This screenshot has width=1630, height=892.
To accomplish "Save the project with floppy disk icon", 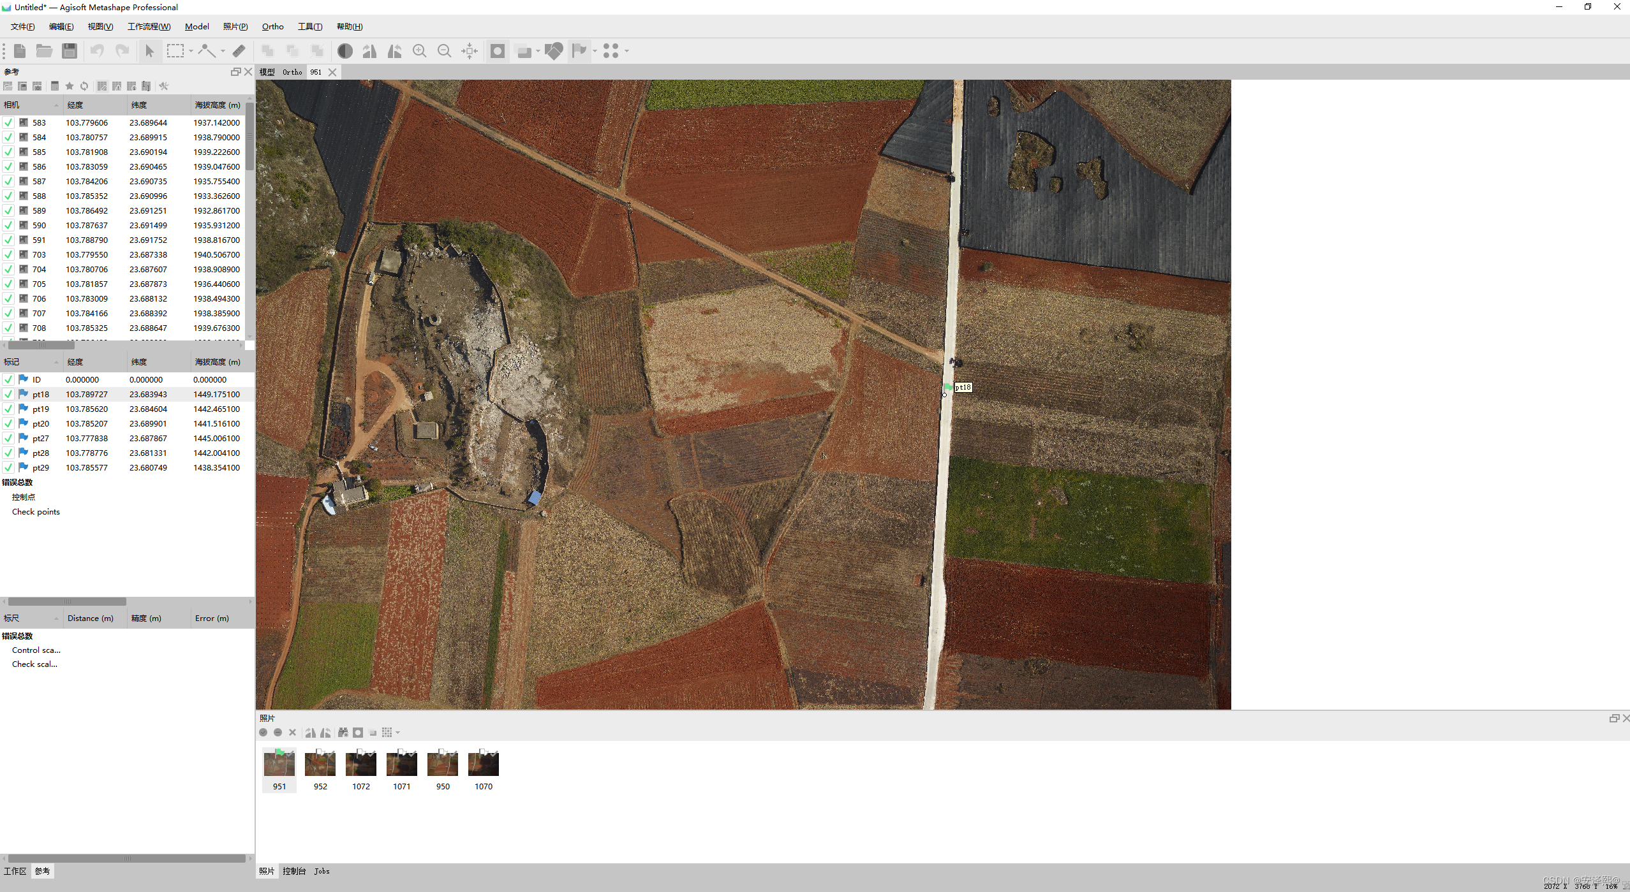I will tap(70, 51).
